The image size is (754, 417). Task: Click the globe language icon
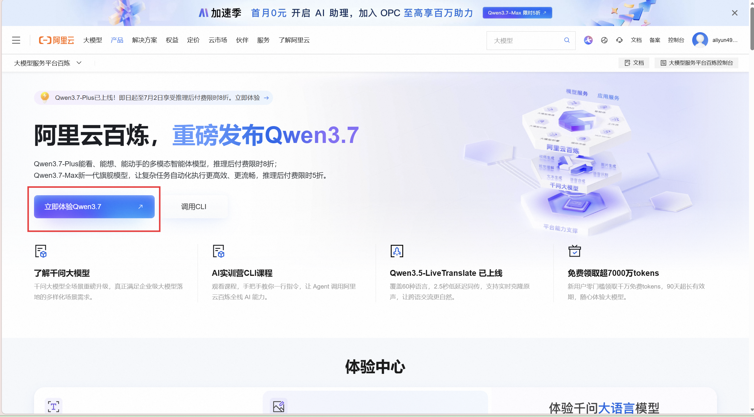click(604, 40)
